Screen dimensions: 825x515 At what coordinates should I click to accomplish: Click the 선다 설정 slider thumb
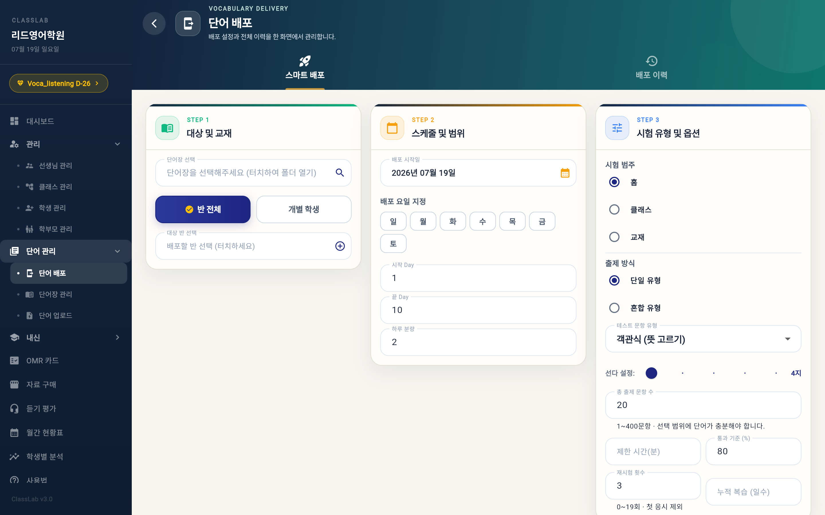[x=651, y=373]
